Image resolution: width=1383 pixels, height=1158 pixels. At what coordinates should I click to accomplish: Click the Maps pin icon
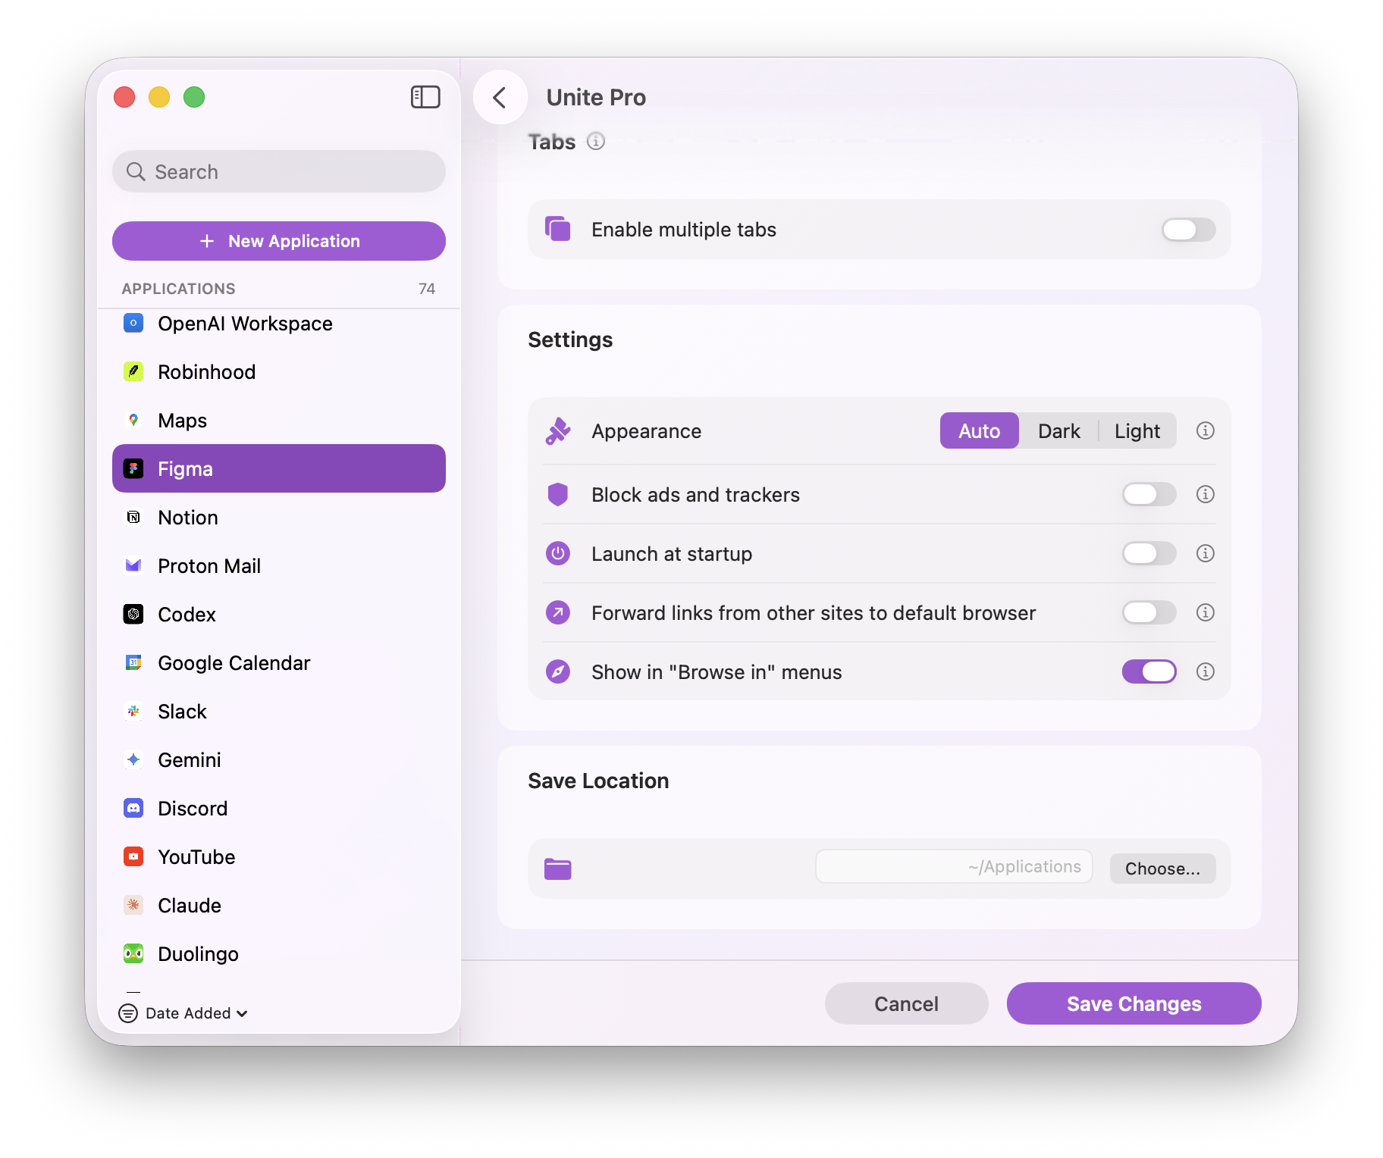[x=133, y=421]
